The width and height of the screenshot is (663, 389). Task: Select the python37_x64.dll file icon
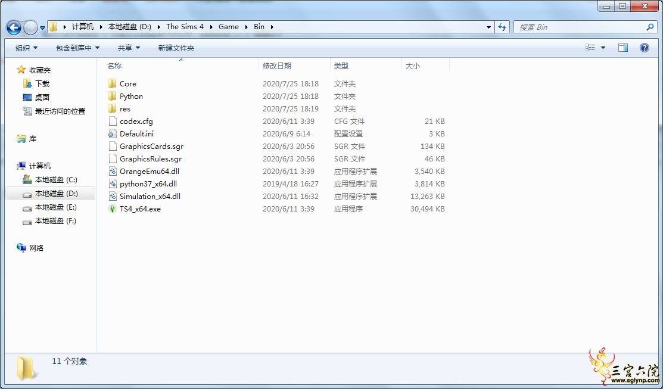pos(112,184)
